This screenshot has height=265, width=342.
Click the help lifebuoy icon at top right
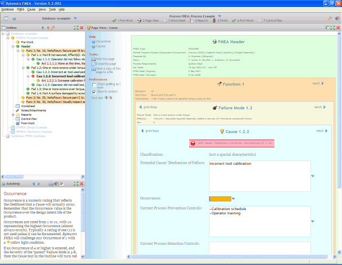[337, 19]
